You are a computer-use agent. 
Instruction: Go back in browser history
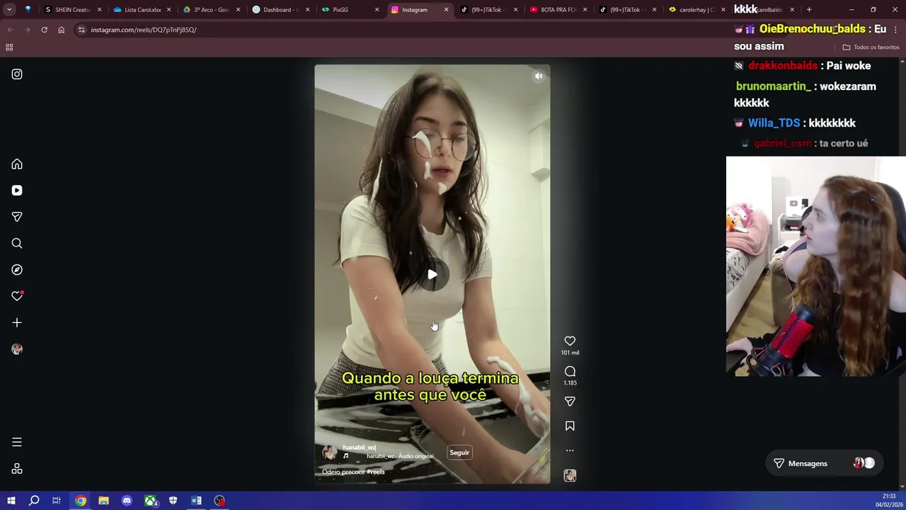[x=10, y=30]
